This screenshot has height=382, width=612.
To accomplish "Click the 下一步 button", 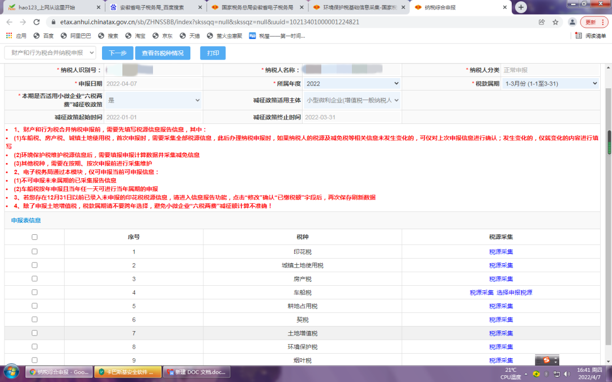I will tap(118, 53).
